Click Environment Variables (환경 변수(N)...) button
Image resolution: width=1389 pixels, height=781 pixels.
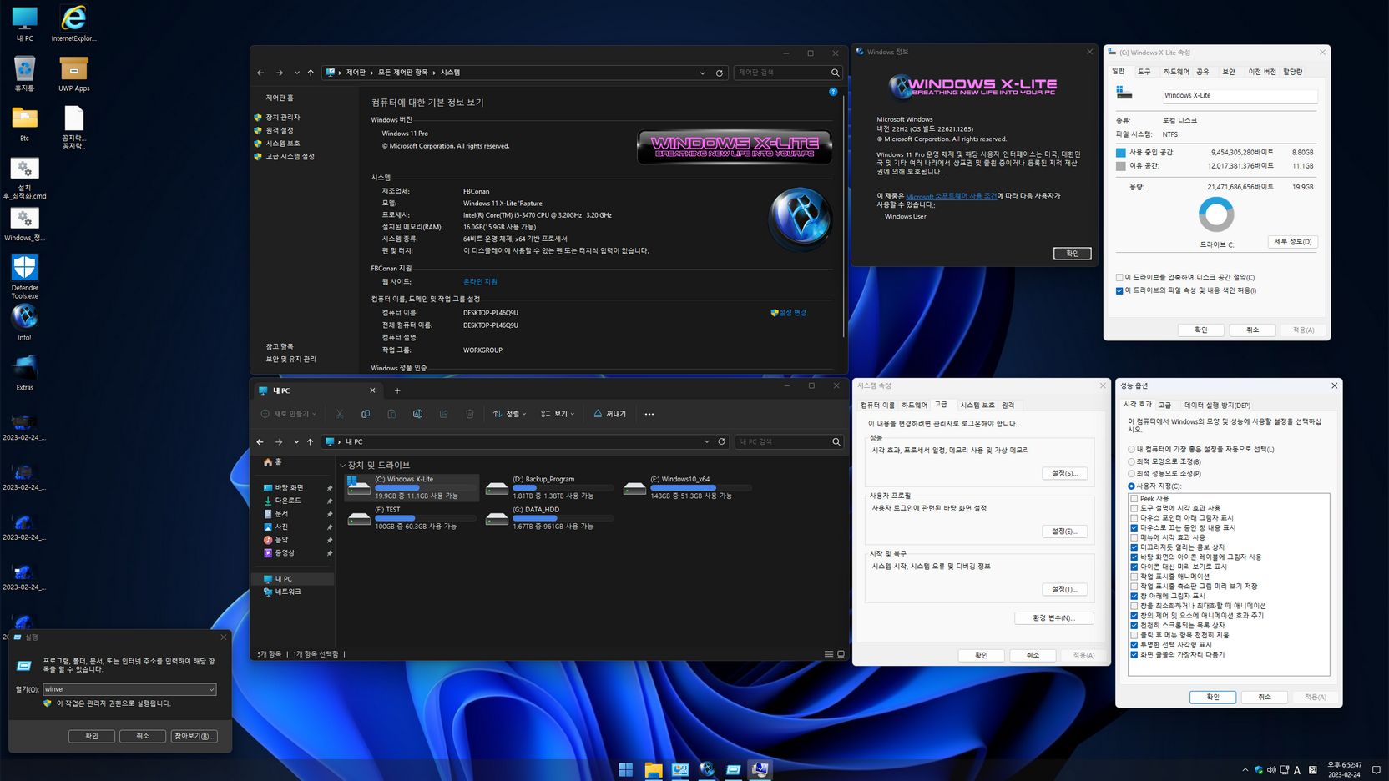pos(1053,618)
